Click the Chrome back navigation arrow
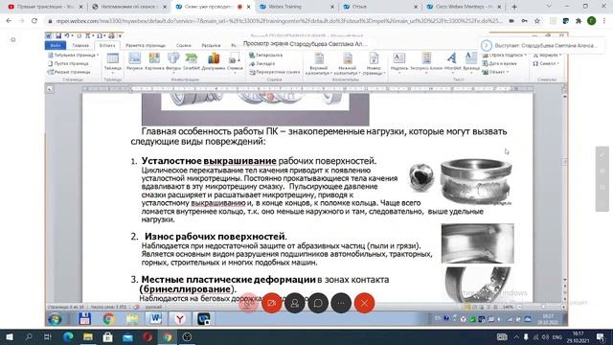 click(9, 21)
